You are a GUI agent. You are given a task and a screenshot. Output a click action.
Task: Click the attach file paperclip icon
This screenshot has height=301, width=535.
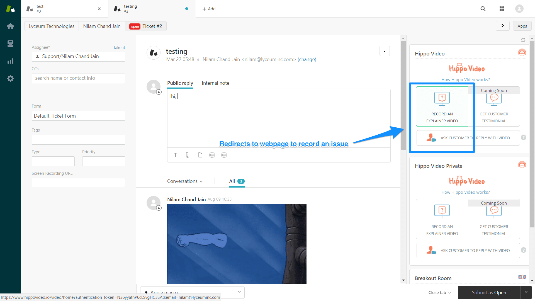pyautogui.click(x=188, y=155)
